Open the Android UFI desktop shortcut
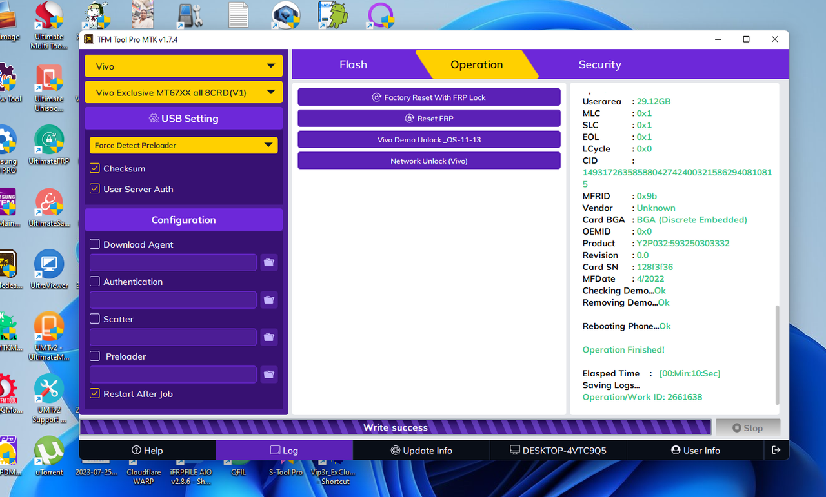The height and width of the screenshot is (497, 826). 333,15
